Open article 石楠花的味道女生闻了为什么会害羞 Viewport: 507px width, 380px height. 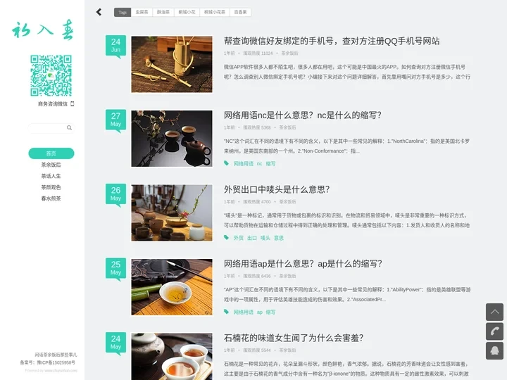pyautogui.click(x=294, y=338)
